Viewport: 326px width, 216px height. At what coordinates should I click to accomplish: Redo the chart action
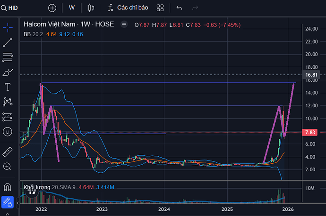click(195, 8)
